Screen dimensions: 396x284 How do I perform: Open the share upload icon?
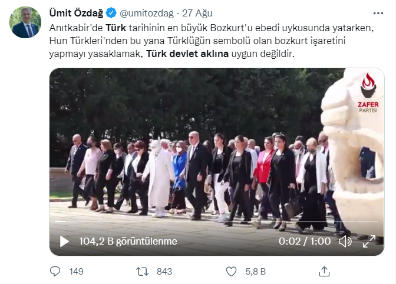(324, 272)
